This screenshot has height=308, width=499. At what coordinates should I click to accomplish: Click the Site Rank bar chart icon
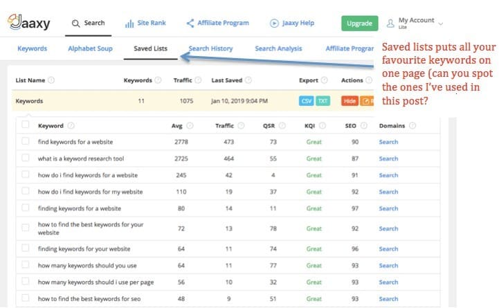click(x=129, y=24)
